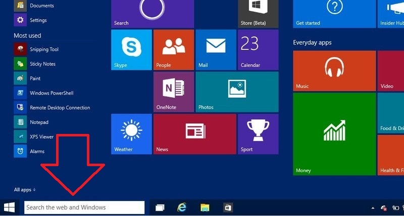Screen dimensions: 404x216
Task: Launch the Sport tile
Action: pyautogui.click(x=258, y=133)
